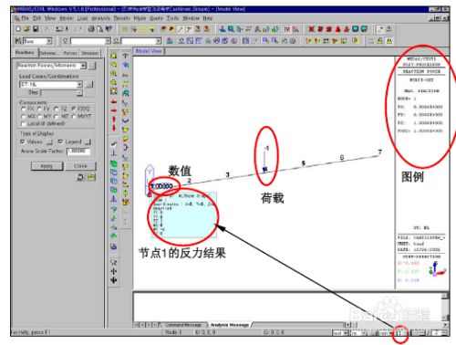The height and width of the screenshot is (345, 456).
Task: Click the ellipsis button beside Legend checkbox
Action: click(x=88, y=142)
